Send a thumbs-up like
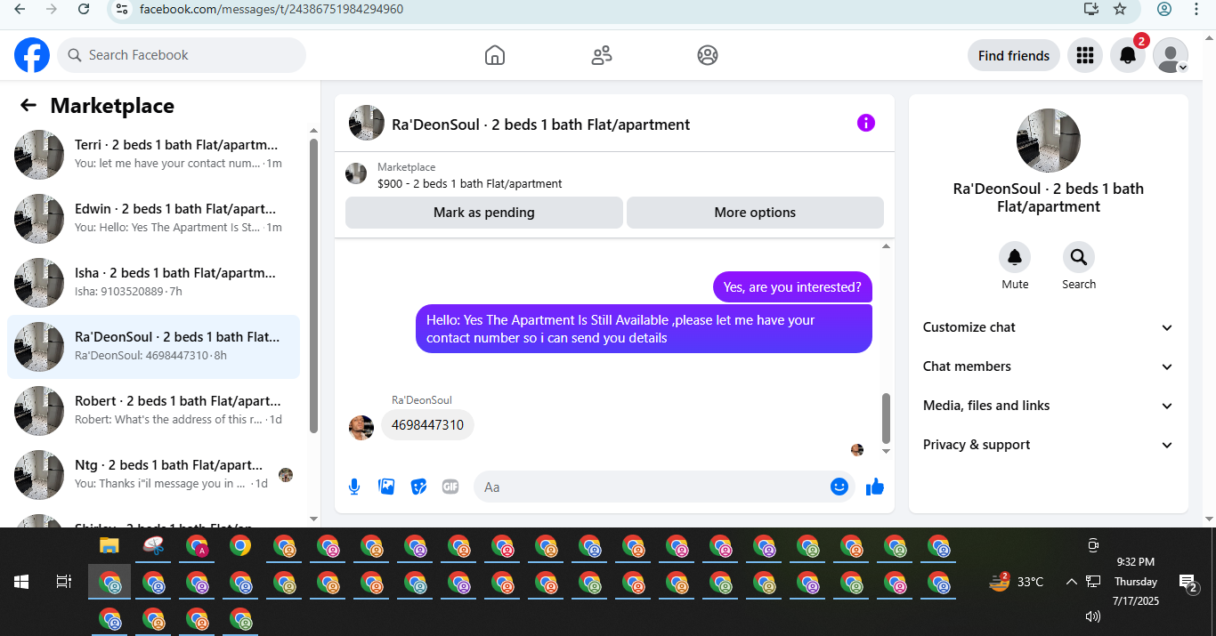Viewport: 1216px width, 636px height. coord(875,487)
